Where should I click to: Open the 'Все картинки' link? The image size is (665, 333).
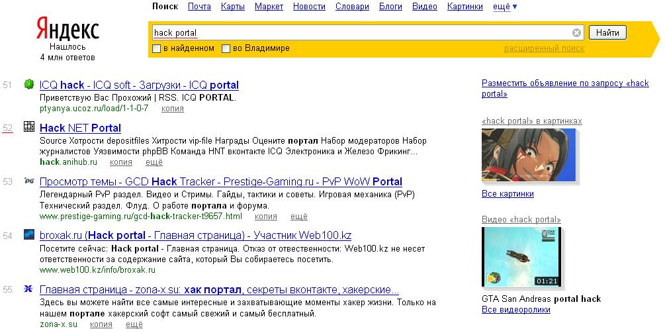click(508, 194)
